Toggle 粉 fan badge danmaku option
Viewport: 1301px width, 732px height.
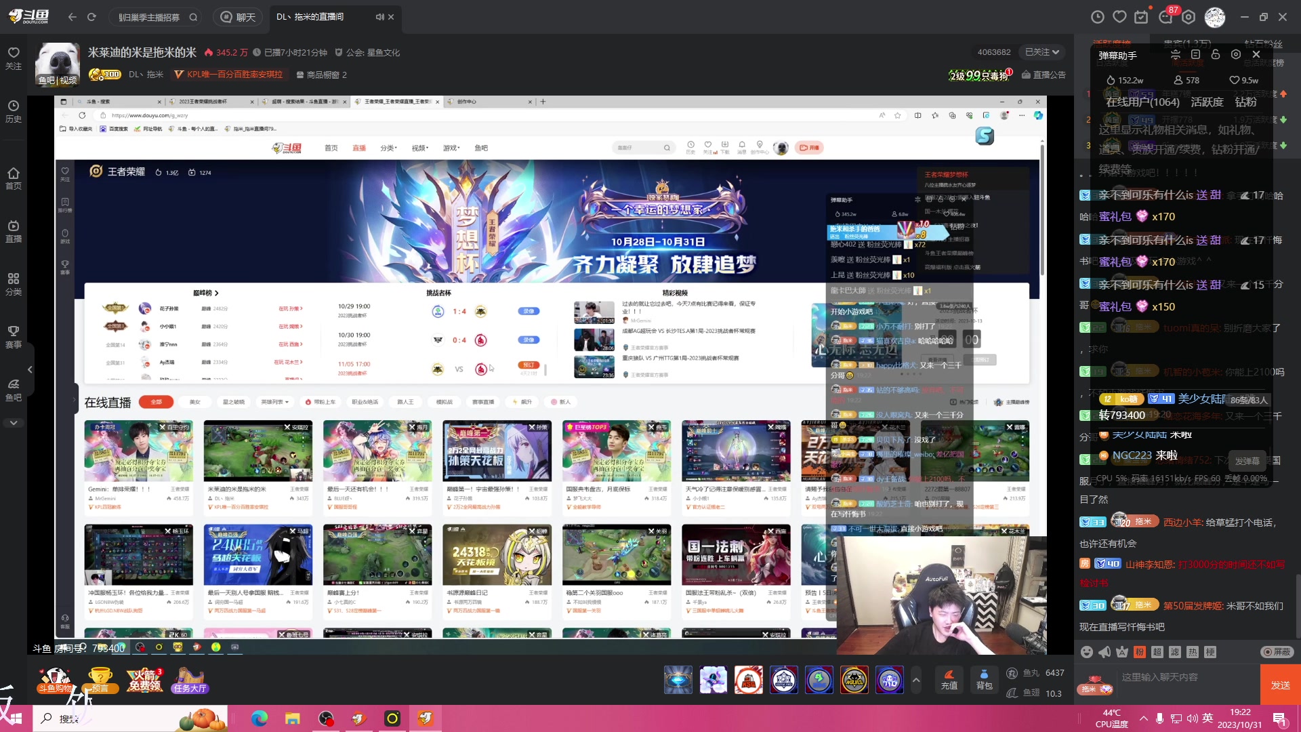[x=1140, y=651]
